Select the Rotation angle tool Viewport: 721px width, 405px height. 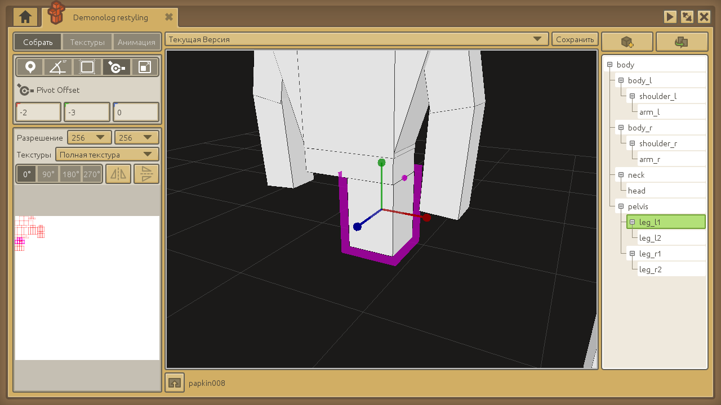pos(58,67)
